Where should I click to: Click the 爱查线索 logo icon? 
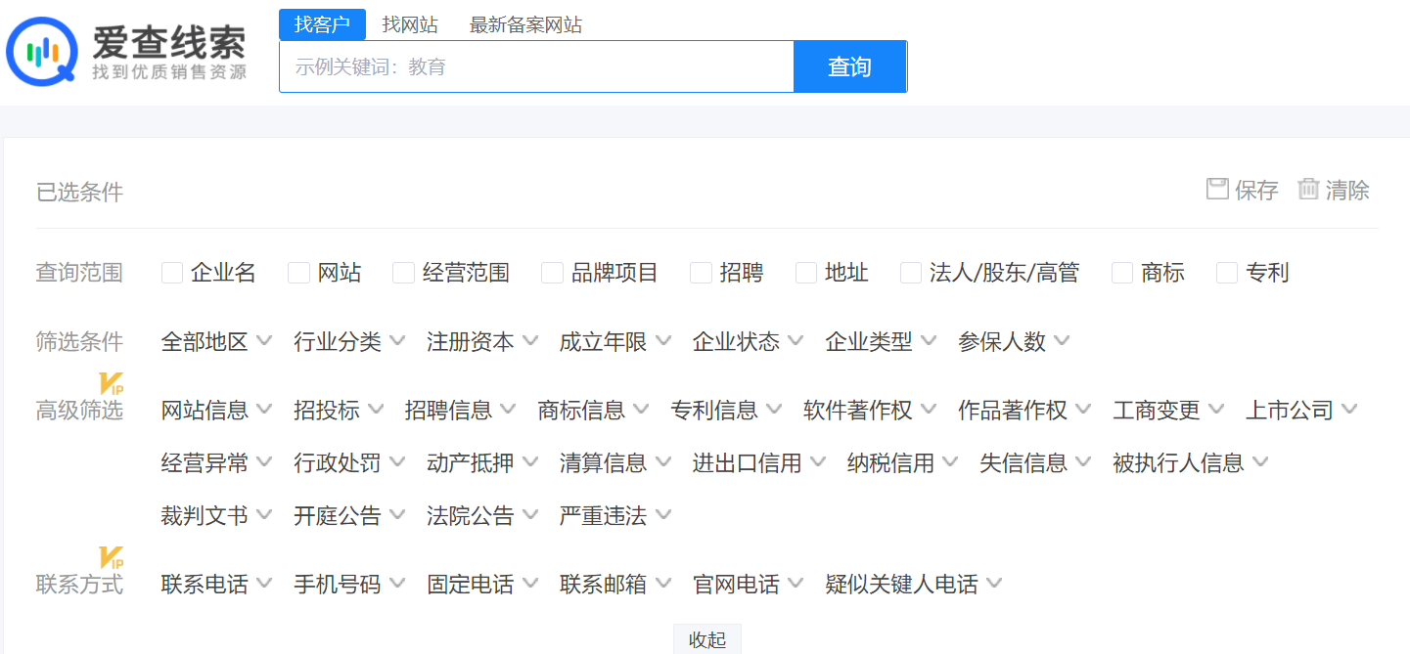40,51
